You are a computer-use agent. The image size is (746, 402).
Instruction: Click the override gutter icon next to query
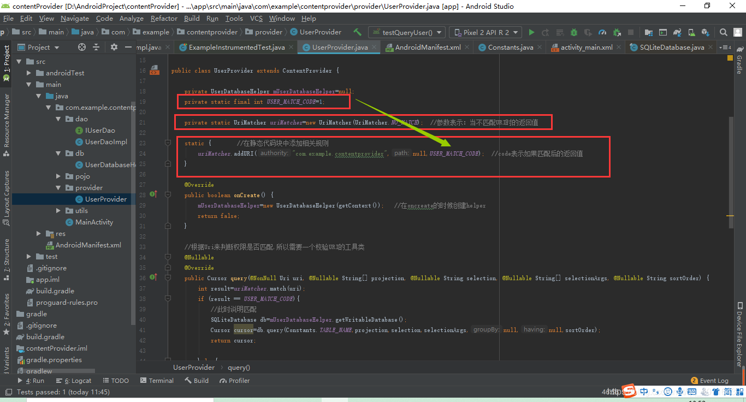(x=153, y=277)
